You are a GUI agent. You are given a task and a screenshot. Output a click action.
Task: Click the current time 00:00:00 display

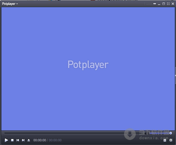[x=40, y=140]
